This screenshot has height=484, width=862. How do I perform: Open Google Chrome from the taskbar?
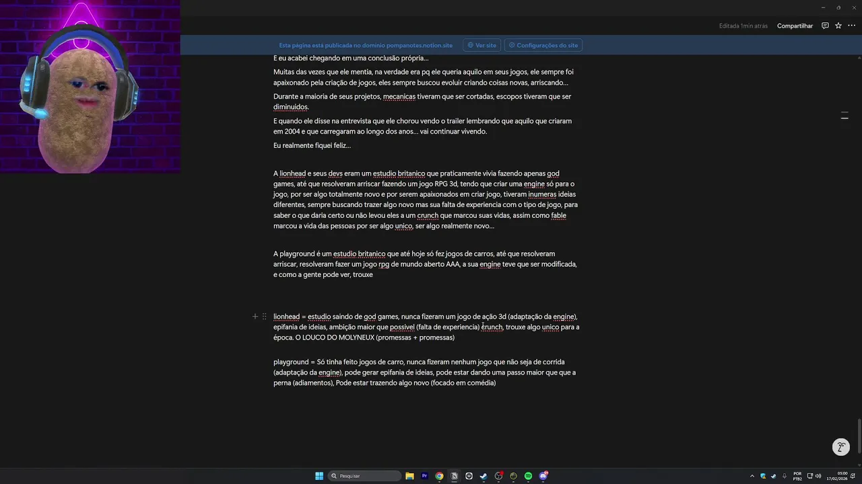coord(439,476)
